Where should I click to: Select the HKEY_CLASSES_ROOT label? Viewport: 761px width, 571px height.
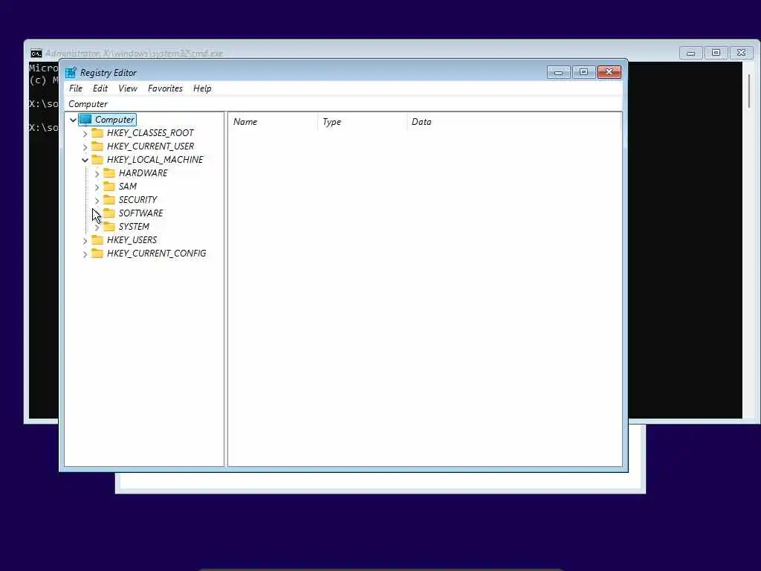tap(150, 132)
